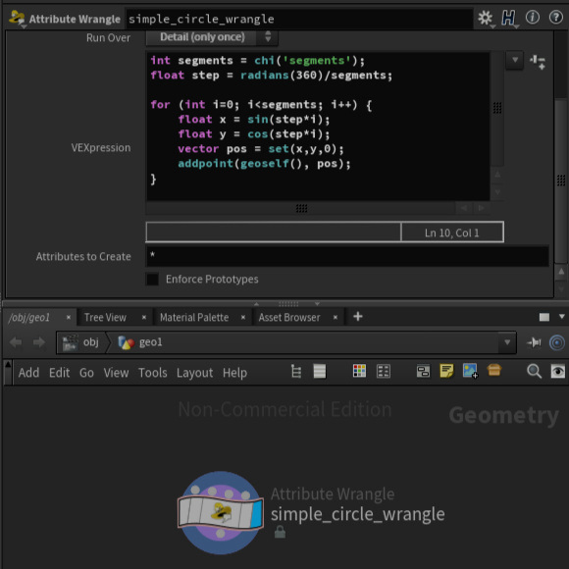This screenshot has height=569, width=569.
Task: Click the Attributes to Create input field
Action: [347, 256]
